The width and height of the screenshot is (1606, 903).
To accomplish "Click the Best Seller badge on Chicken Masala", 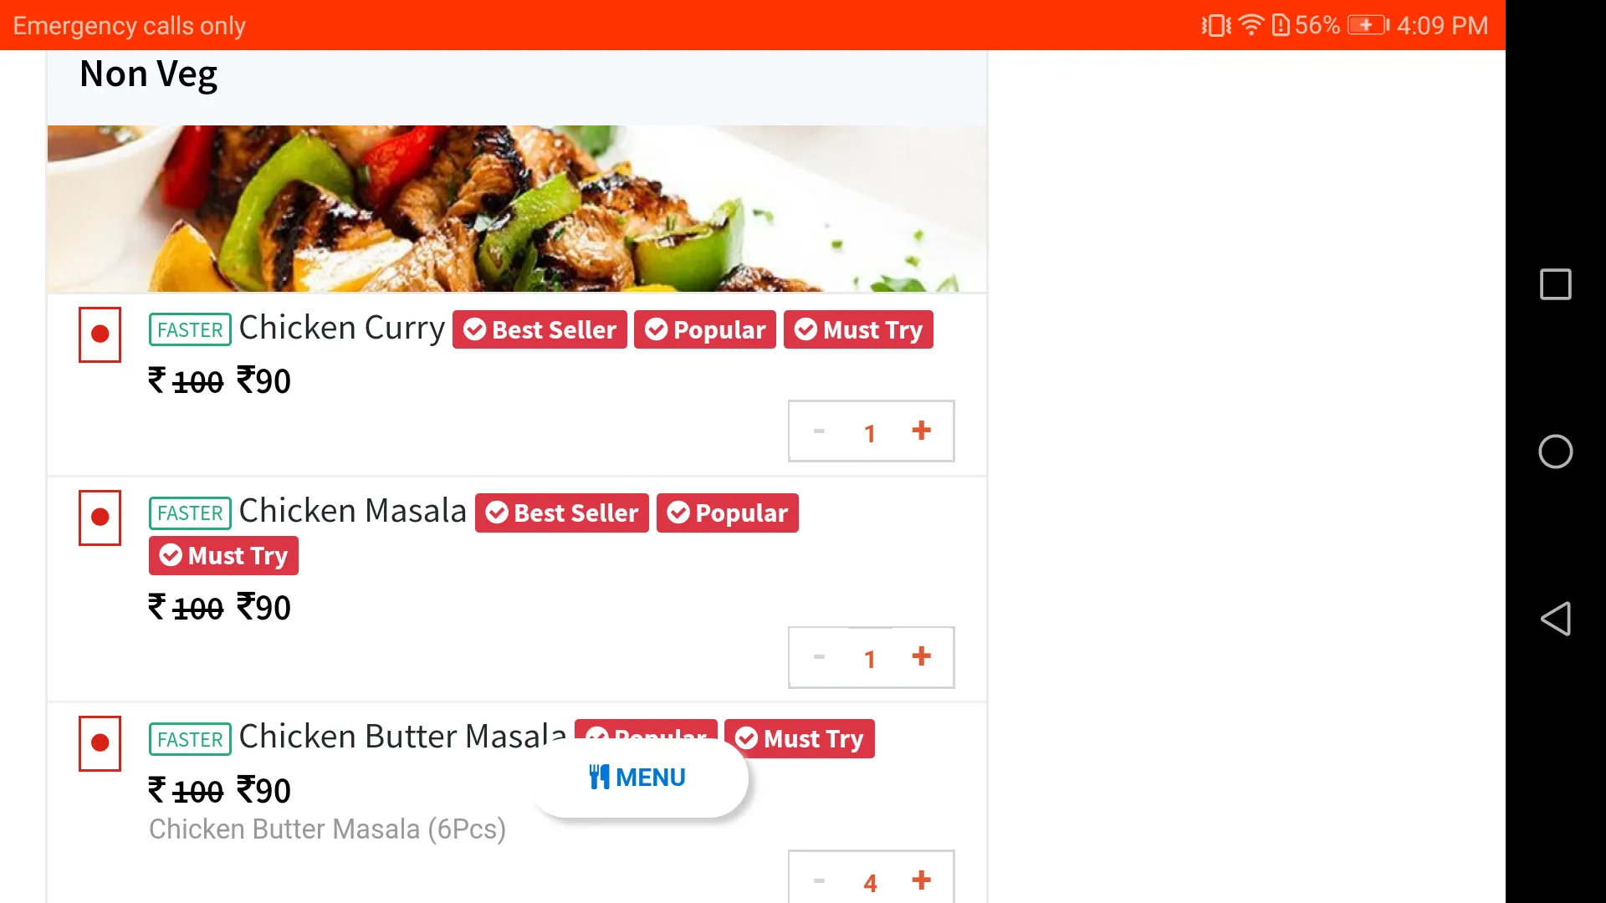I will [x=561, y=512].
